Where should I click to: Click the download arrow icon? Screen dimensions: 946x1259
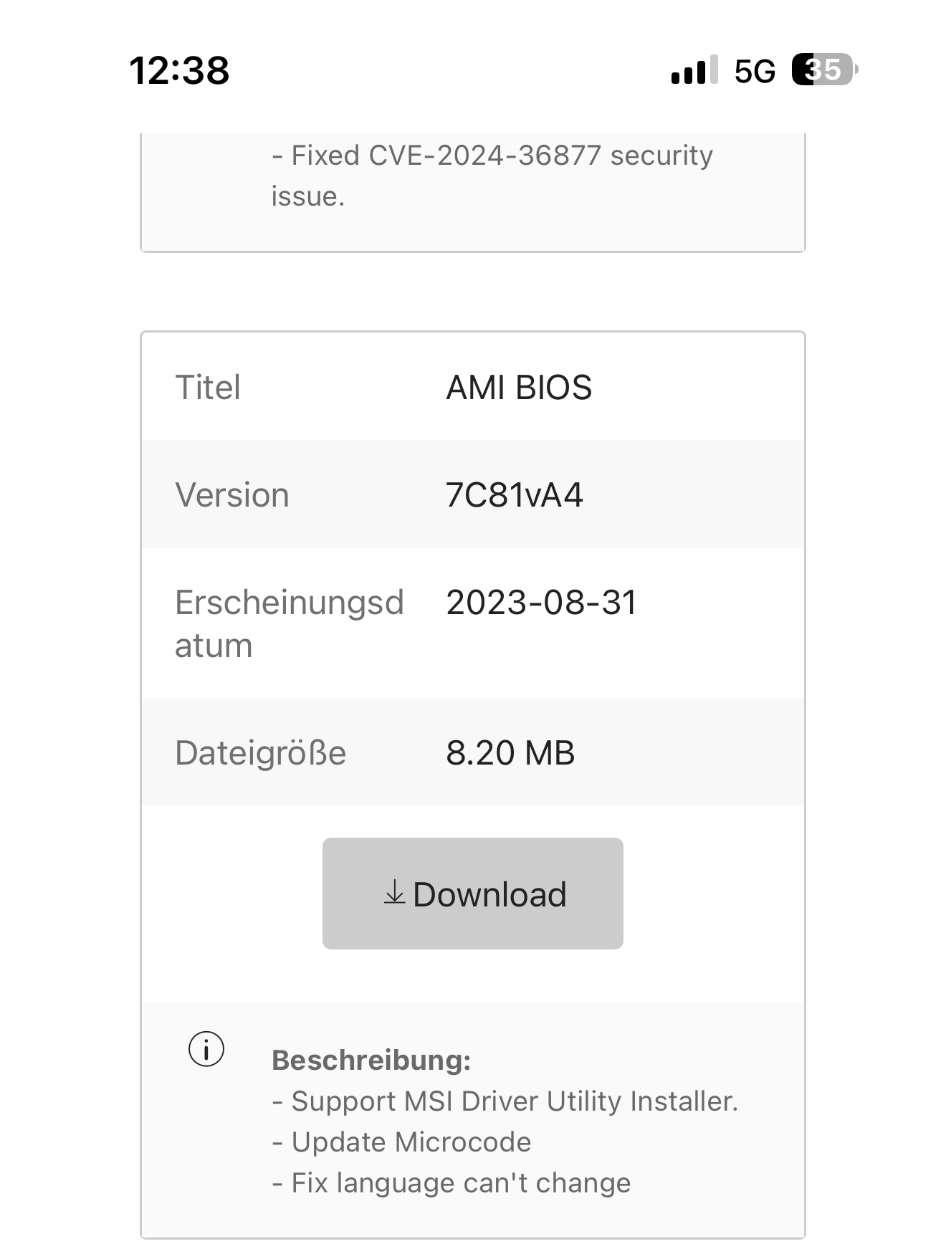point(394,893)
